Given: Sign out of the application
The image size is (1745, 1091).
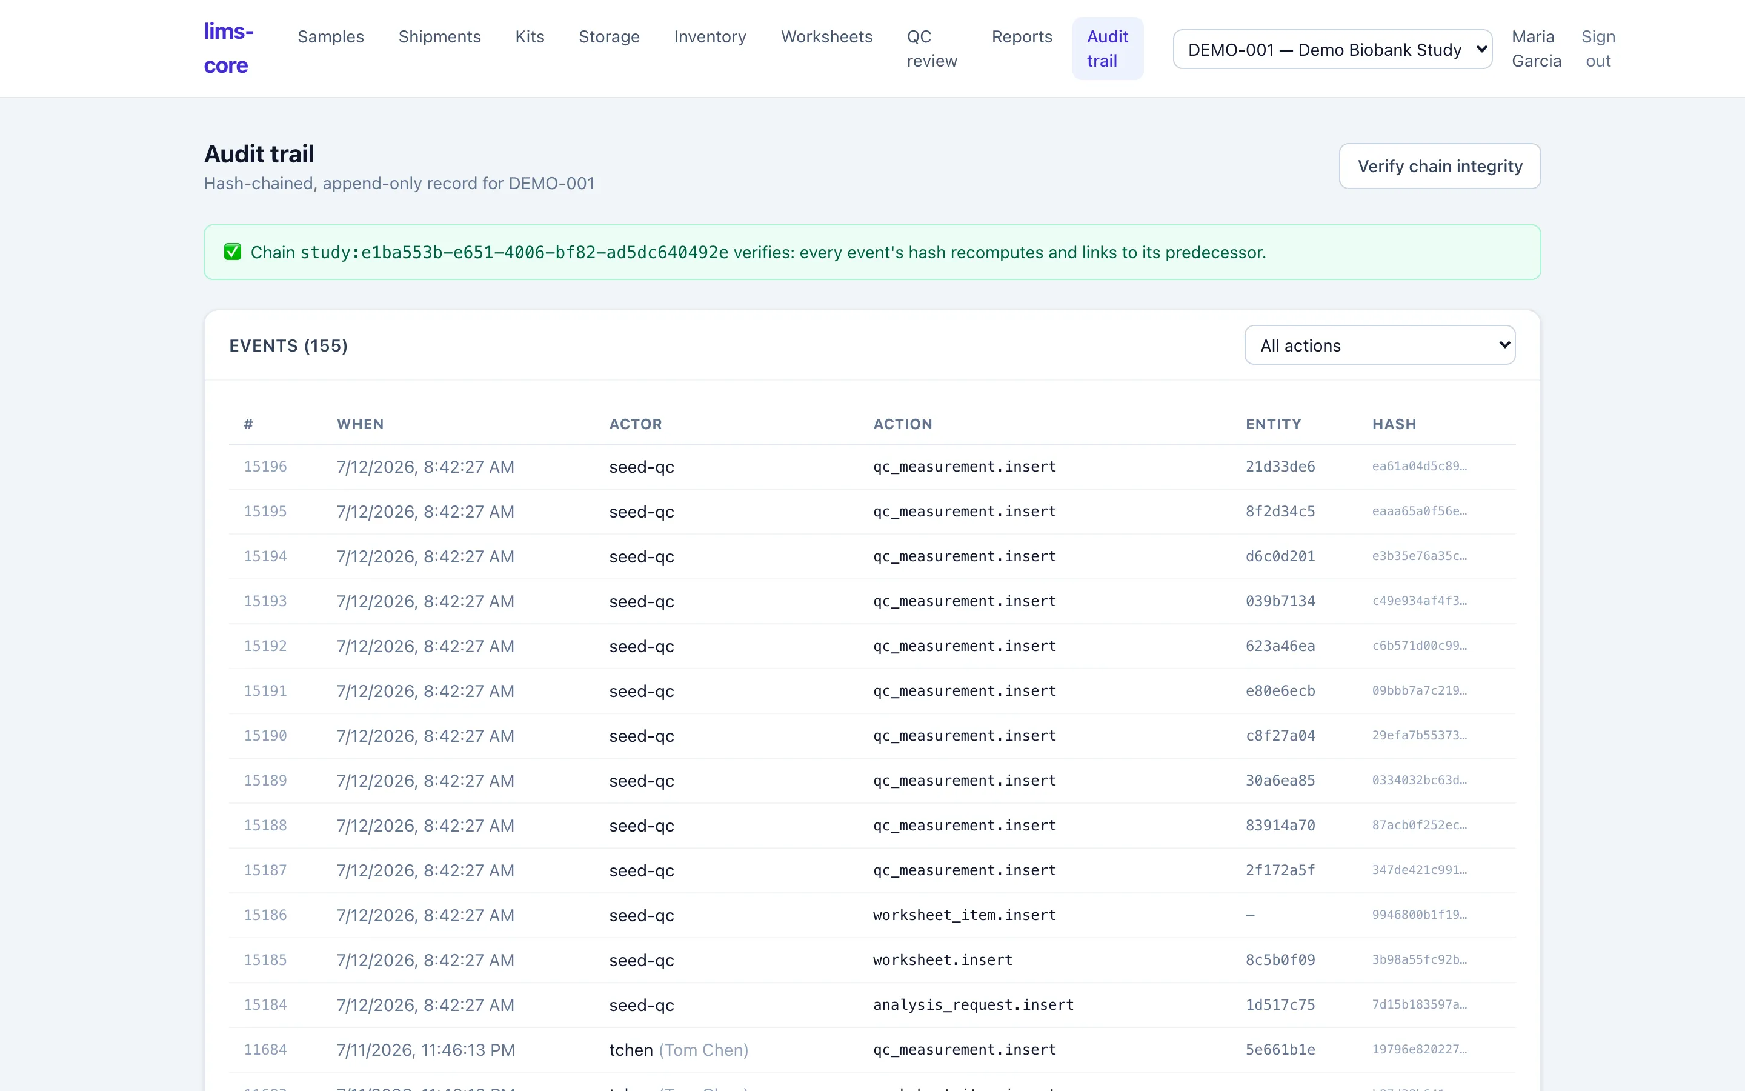Looking at the screenshot, I should tap(1598, 48).
